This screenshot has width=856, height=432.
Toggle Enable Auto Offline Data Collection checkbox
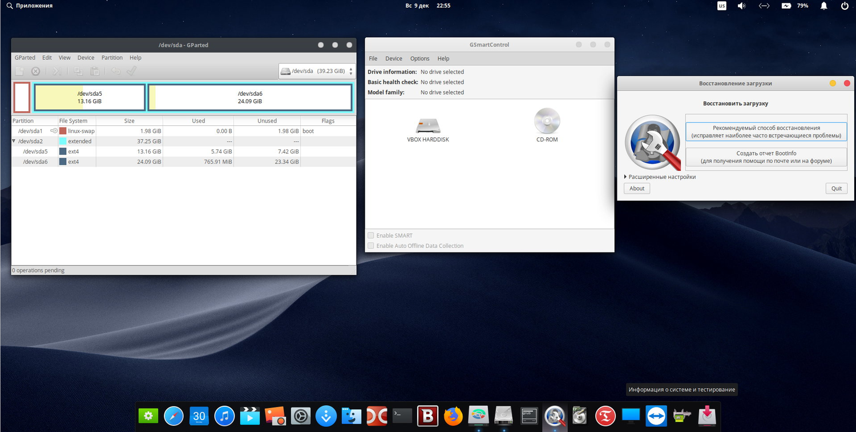(371, 246)
